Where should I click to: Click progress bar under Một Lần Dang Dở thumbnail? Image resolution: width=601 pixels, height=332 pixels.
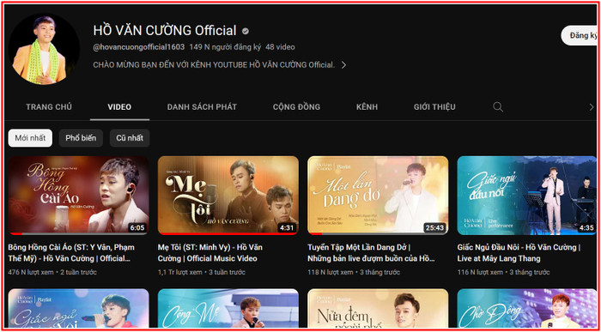(378, 233)
